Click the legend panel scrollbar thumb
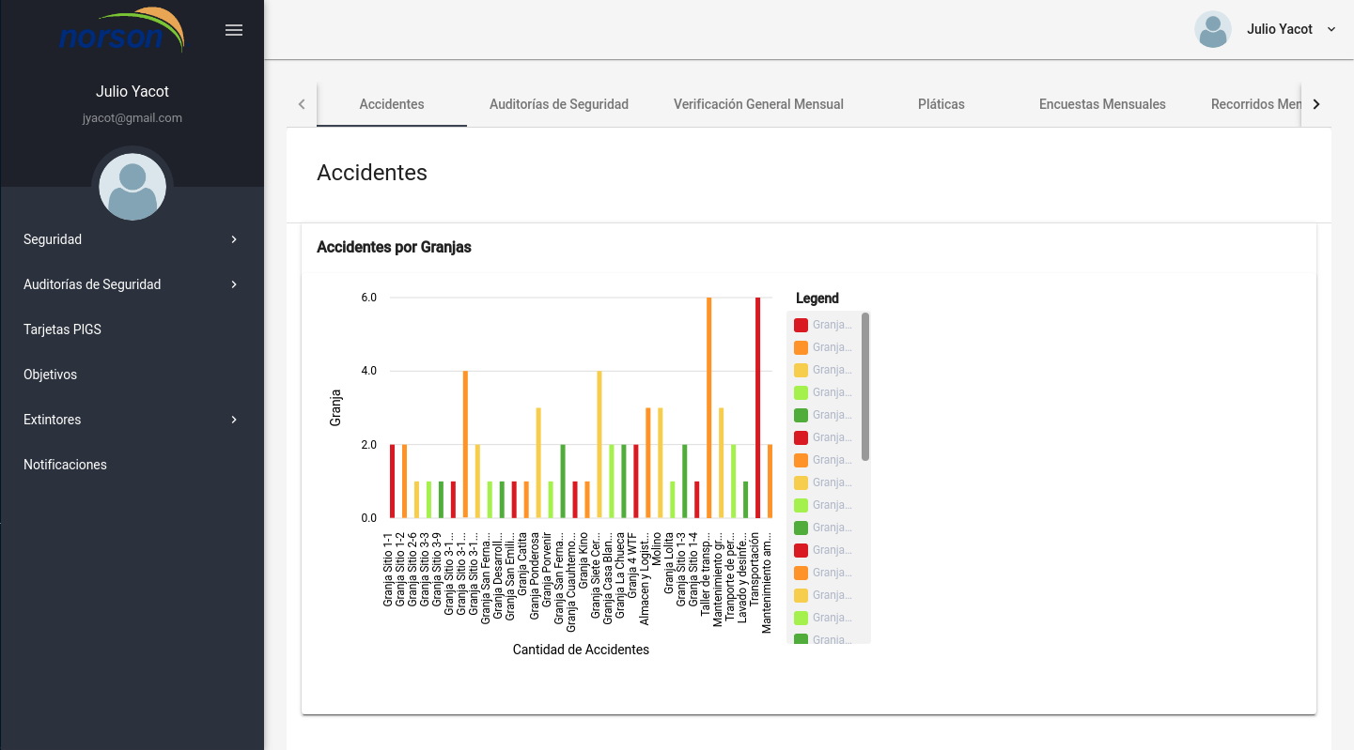Viewport: 1354px width, 750px height. [865, 387]
